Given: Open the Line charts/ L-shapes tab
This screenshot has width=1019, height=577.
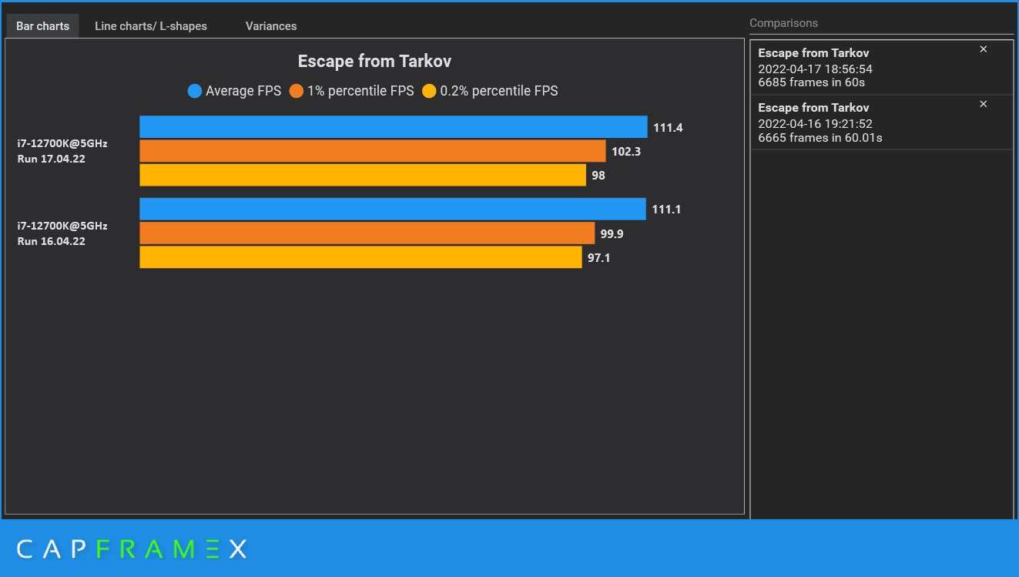Looking at the screenshot, I should tap(151, 26).
